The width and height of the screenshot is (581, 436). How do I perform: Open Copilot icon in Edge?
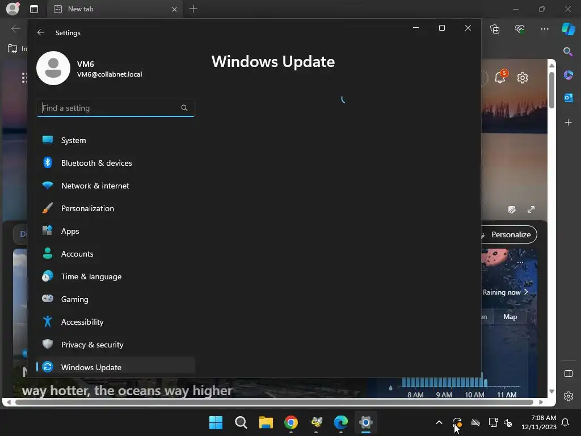click(568, 29)
